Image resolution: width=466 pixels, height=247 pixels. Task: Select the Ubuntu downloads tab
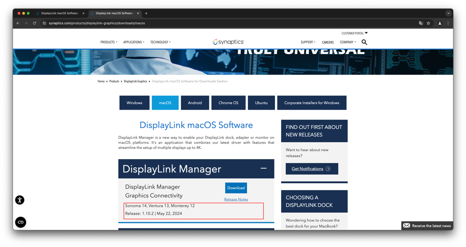261,103
